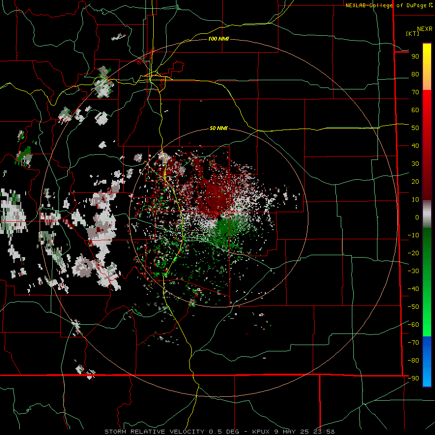435x435 pixels.
Task: Click the dense green inbound velocity core
Action: click(x=225, y=229)
